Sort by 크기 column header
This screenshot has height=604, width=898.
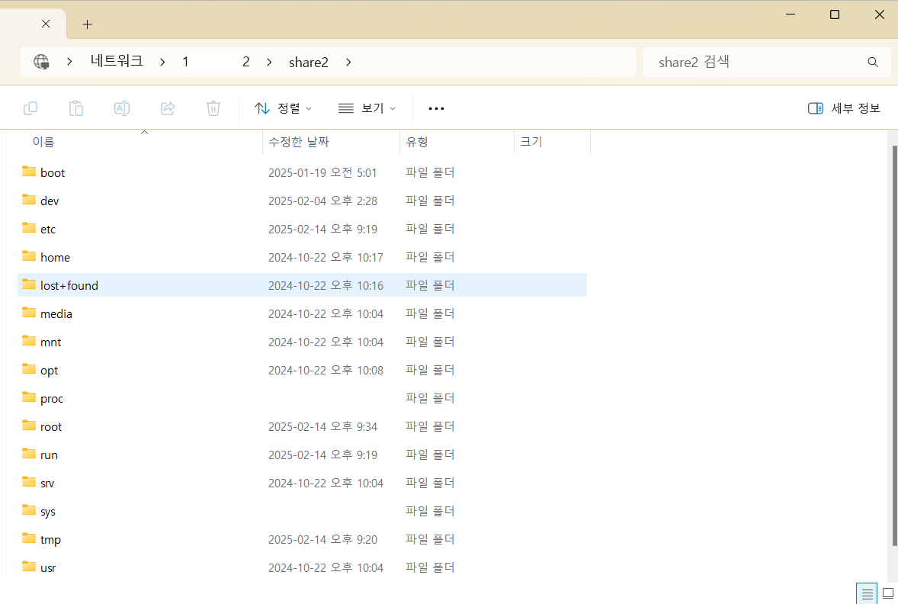point(531,142)
